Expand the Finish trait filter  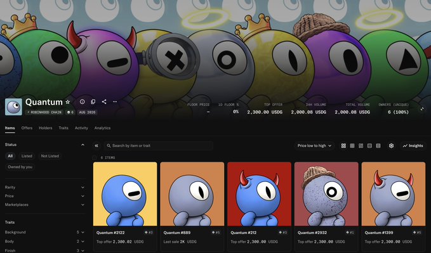click(x=45, y=250)
